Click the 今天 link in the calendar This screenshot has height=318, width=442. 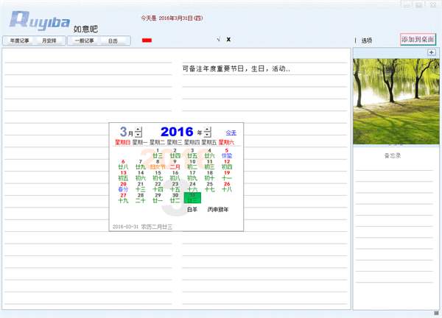[x=231, y=132]
